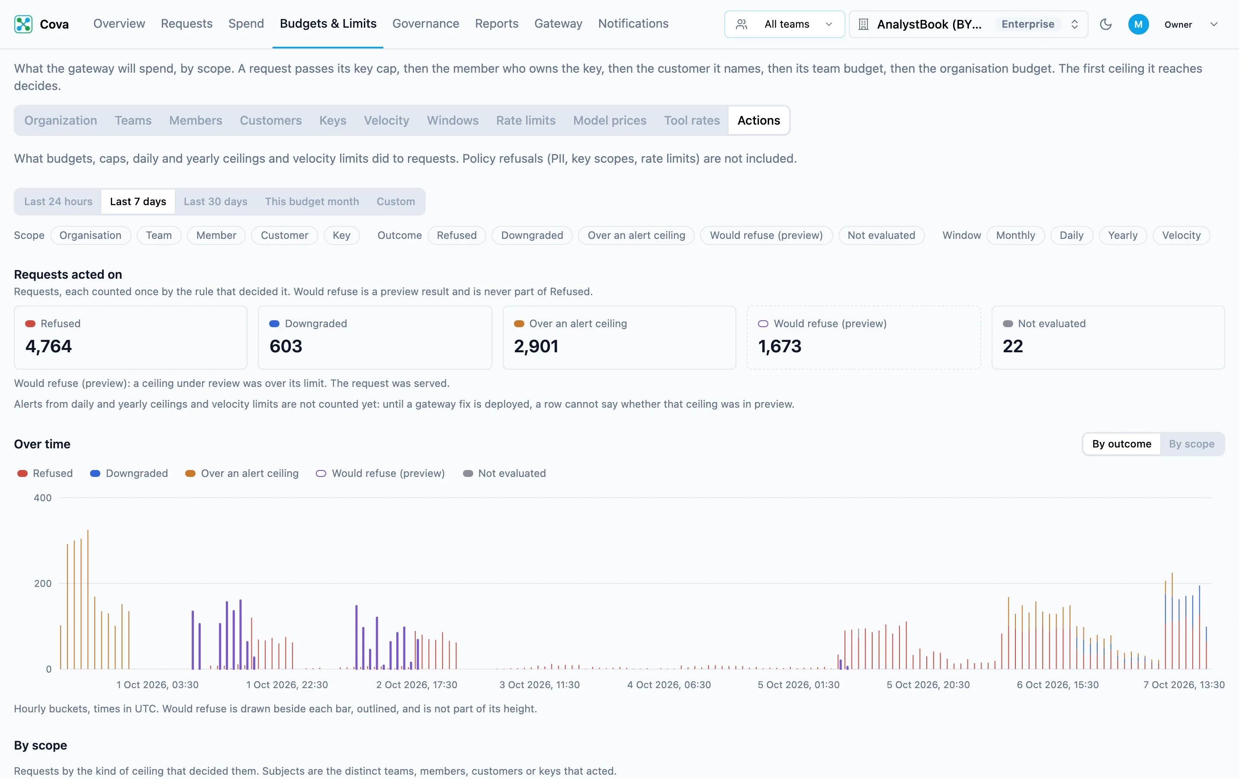Click the Refused legend swatch in the chart
1246x779 pixels.
click(x=22, y=473)
